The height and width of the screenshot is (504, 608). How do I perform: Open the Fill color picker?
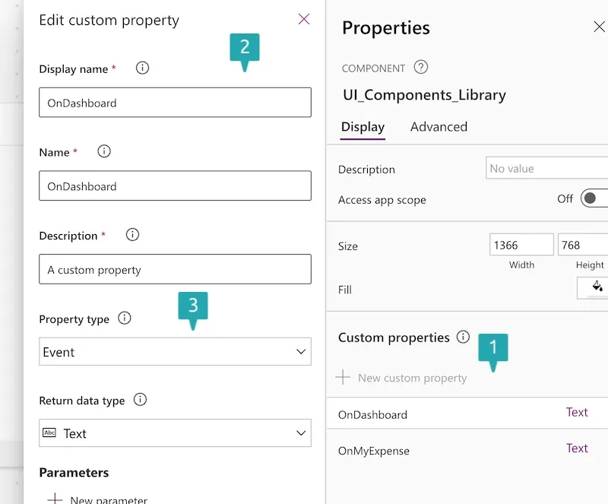[593, 287]
